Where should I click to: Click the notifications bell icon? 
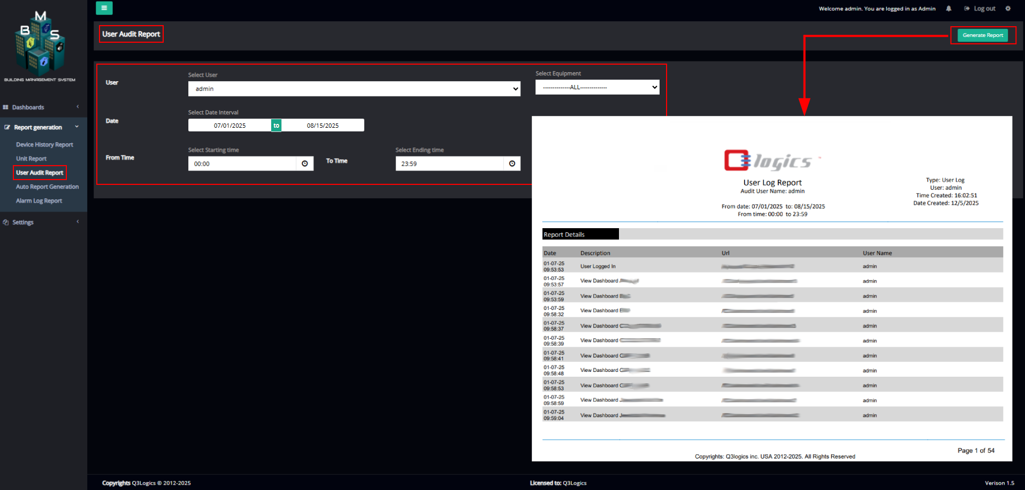coord(947,8)
